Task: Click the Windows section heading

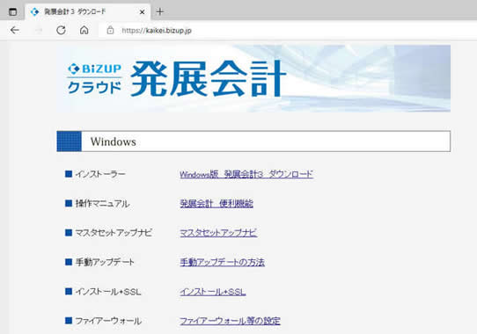Action: 253,142
